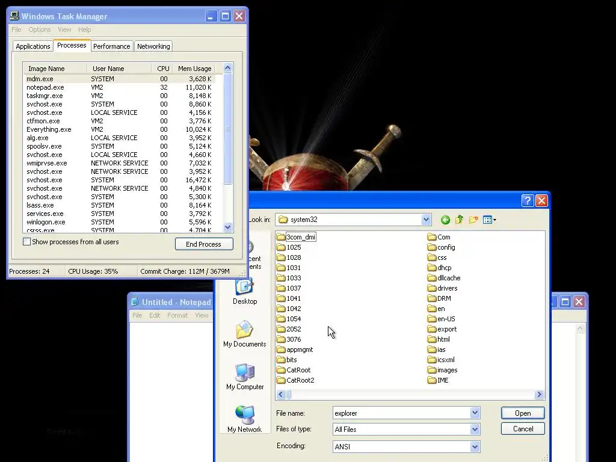616x462 pixels.
Task: Switch to the Networking tab
Action: pos(153,46)
